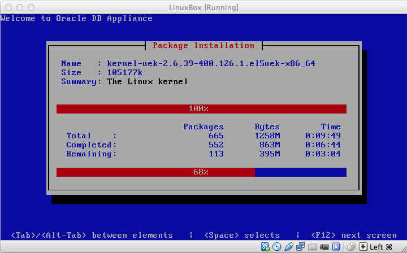Click the shared folders status icon
The image size is (407, 253).
(312, 247)
